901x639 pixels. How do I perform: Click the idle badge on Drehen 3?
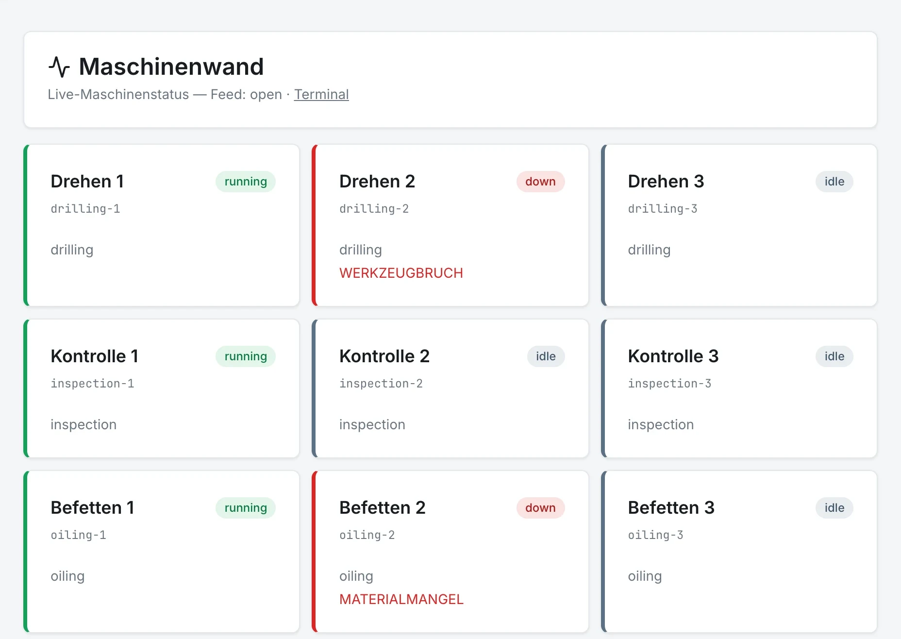coord(834,182)
